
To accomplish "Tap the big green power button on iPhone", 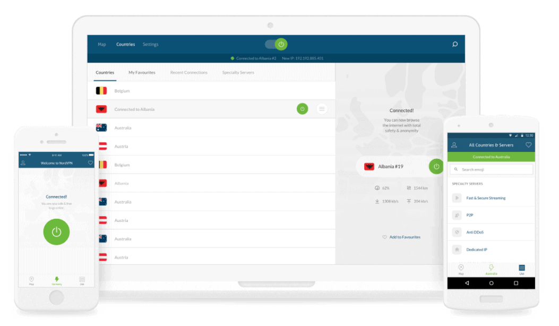I will [x=56, y=231].
